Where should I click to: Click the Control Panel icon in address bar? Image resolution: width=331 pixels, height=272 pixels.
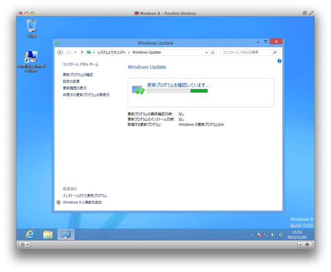click(x=89, y=52)
